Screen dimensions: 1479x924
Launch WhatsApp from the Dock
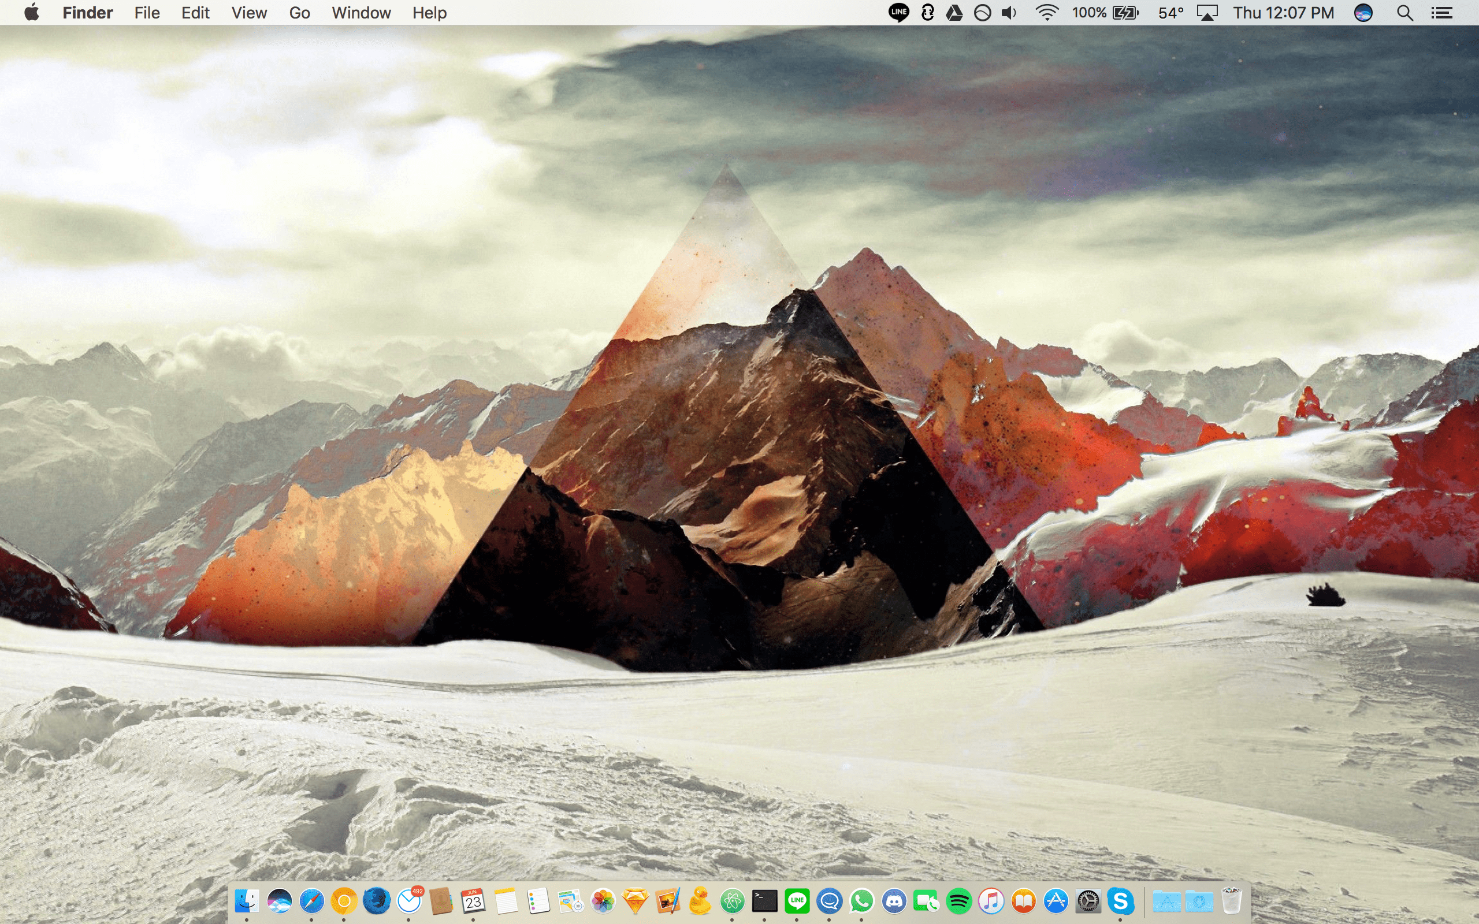coord(862,901)
